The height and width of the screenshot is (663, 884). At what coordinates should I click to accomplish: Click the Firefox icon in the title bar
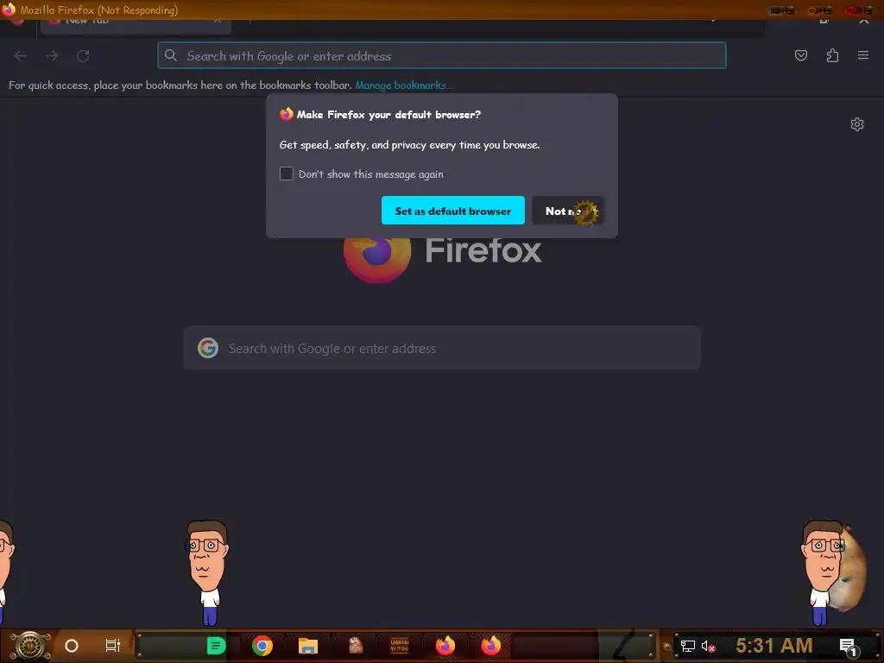point(9,9)
